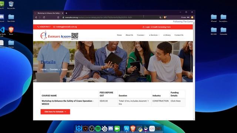This screenshot has width=237, height=133.
Task: Click the site lock icon in address bar
Action: 63,17
